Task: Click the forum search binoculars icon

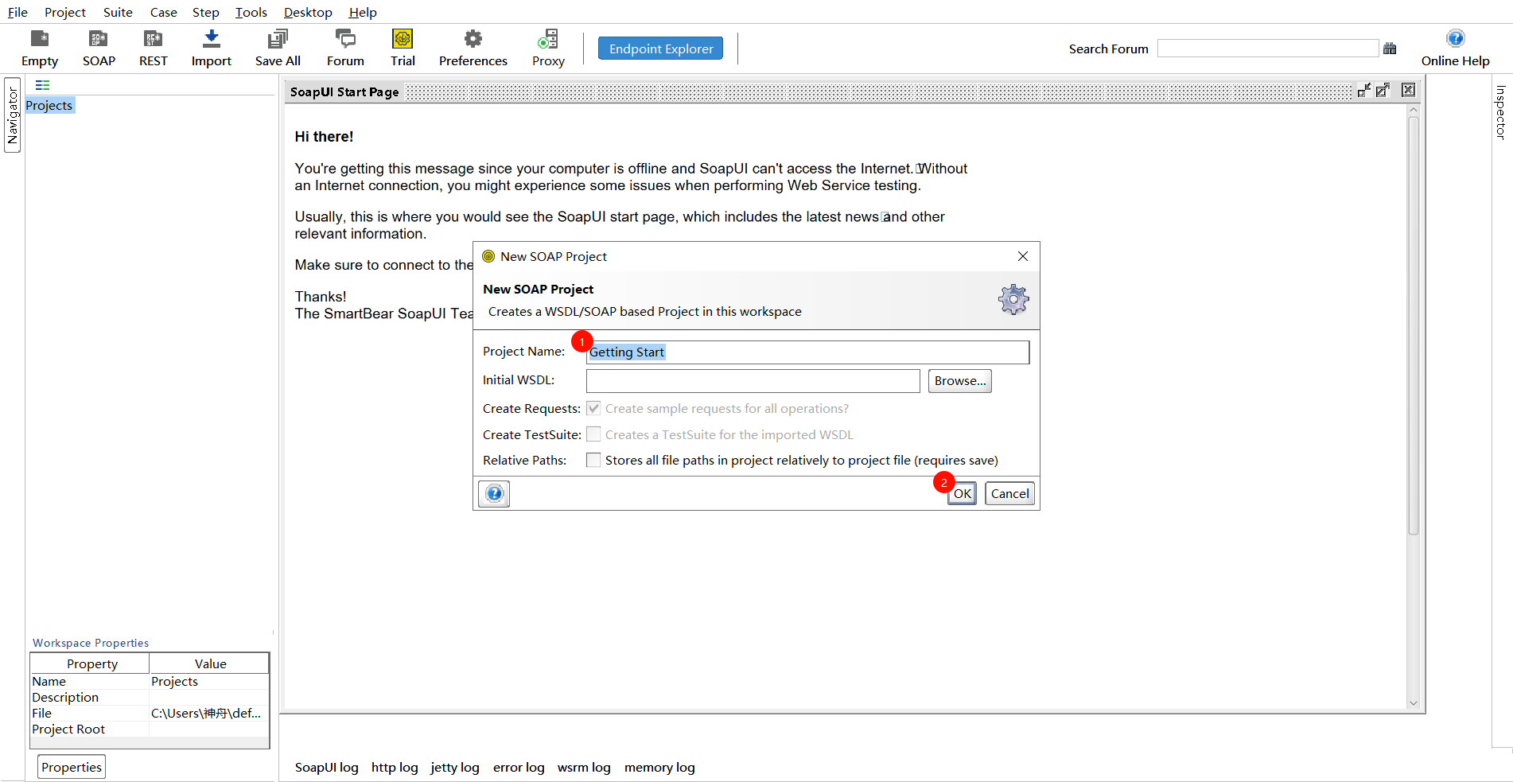Action: coord(1390,49)
